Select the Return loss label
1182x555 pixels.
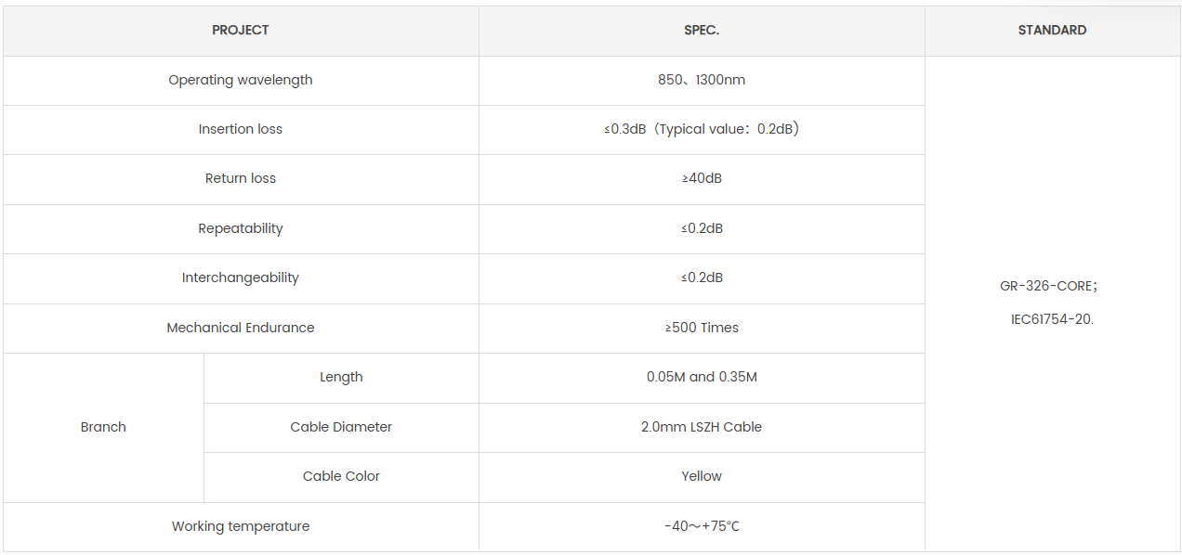click(241, 178)
